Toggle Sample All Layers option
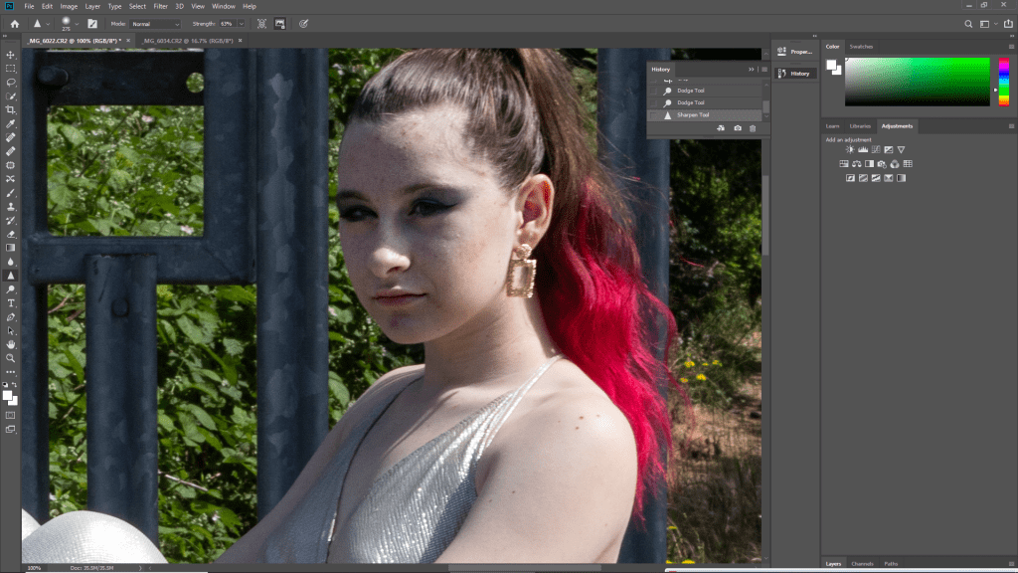1018x573 pixels. point(261,23)
